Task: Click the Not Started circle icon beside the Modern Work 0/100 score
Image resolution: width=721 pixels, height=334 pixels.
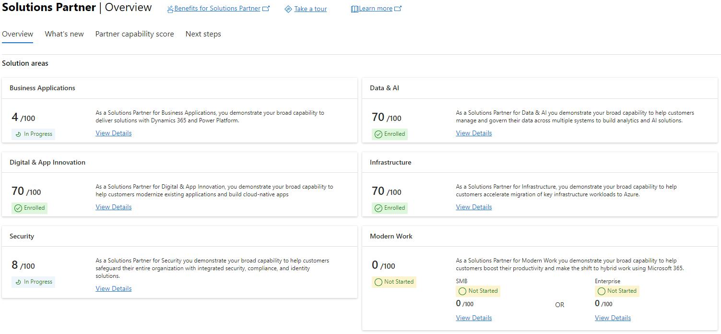Action: pyautogui.click(x=378, y=282)
